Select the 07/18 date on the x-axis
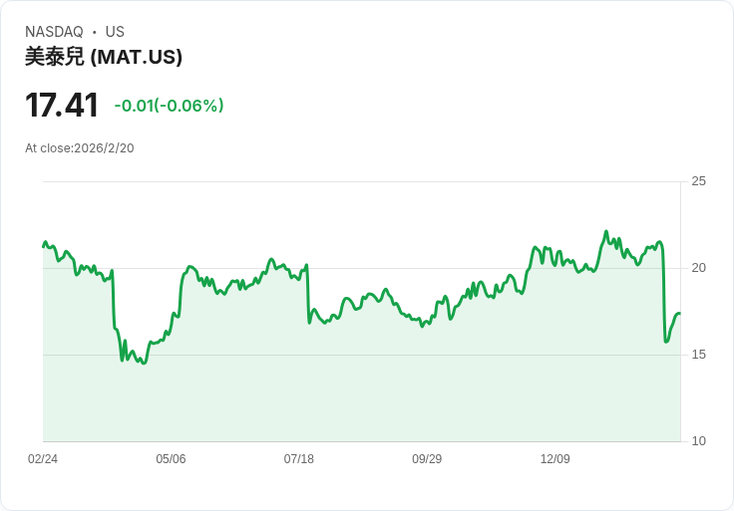Image resolution: width=734 pixels, height=511 pixels. point(299,459)
